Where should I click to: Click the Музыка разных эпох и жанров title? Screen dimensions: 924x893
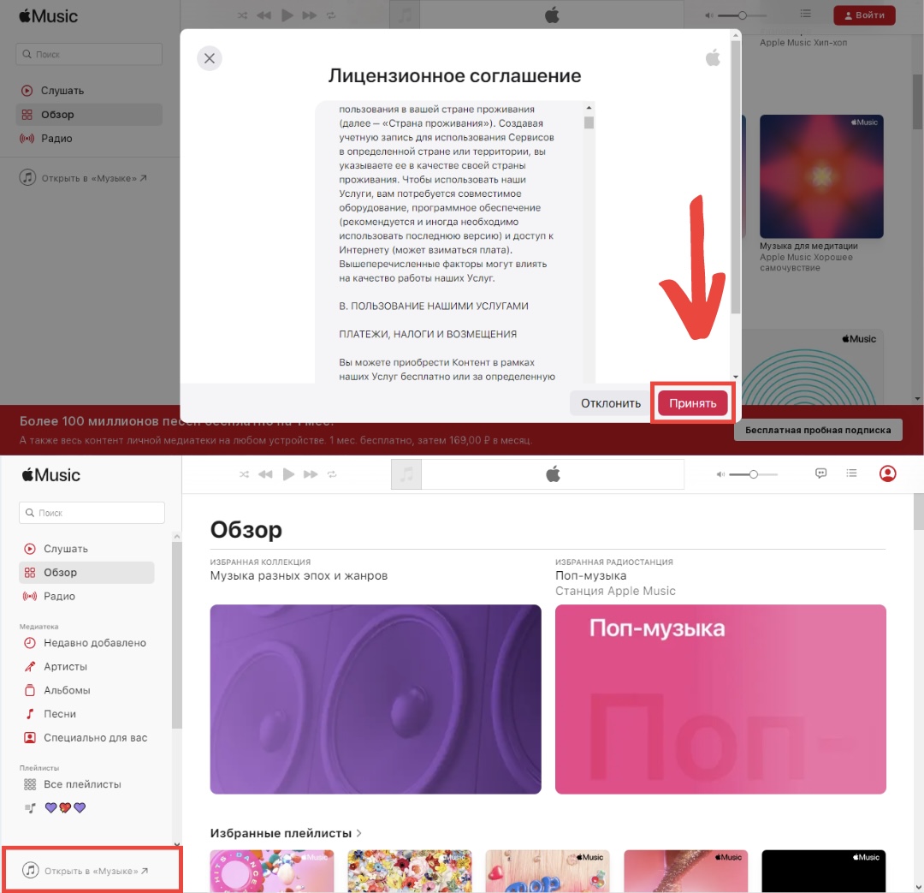click(x=299, y=575)
